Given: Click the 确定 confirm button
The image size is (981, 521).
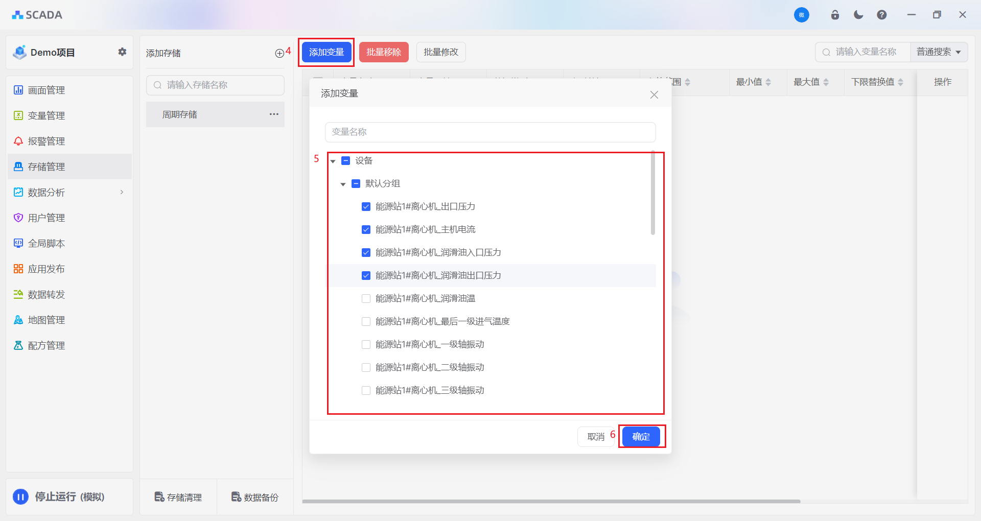Looking at the screenshot, I should (641, 437).
